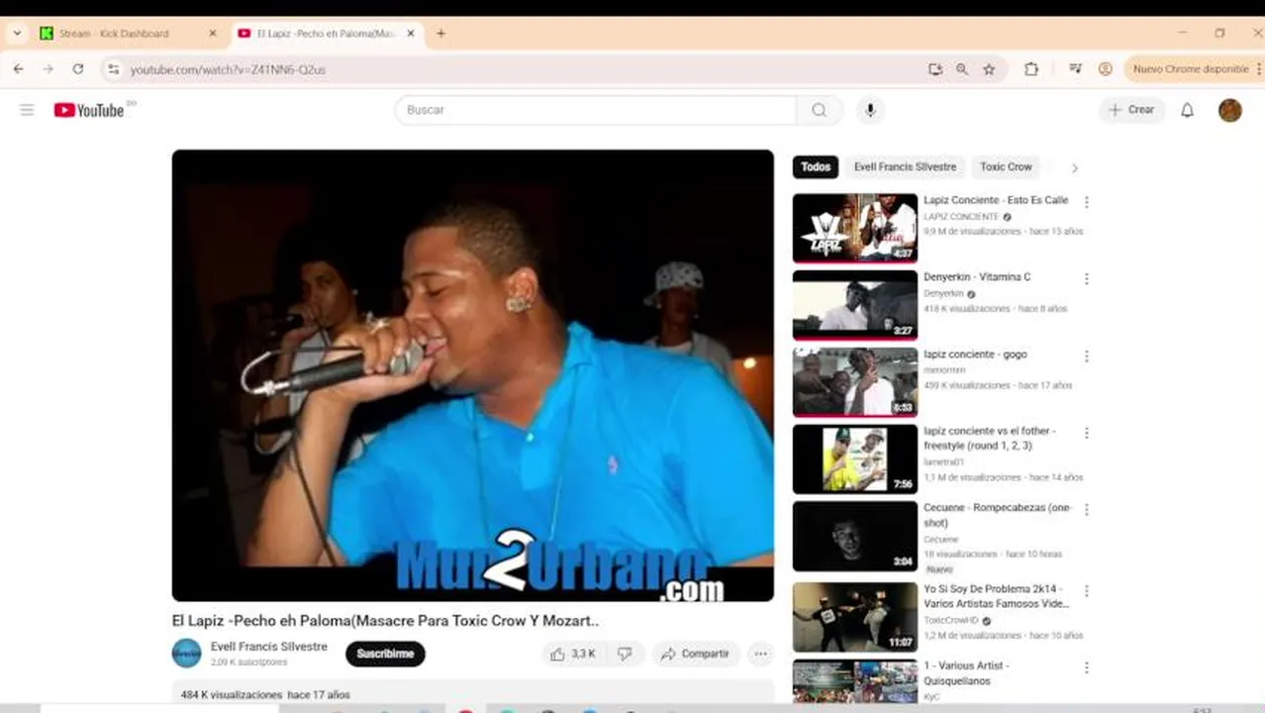Screen dimensions: 1265x713
Task: Show more filter chips with right chevron
Action: (1074, 168)
